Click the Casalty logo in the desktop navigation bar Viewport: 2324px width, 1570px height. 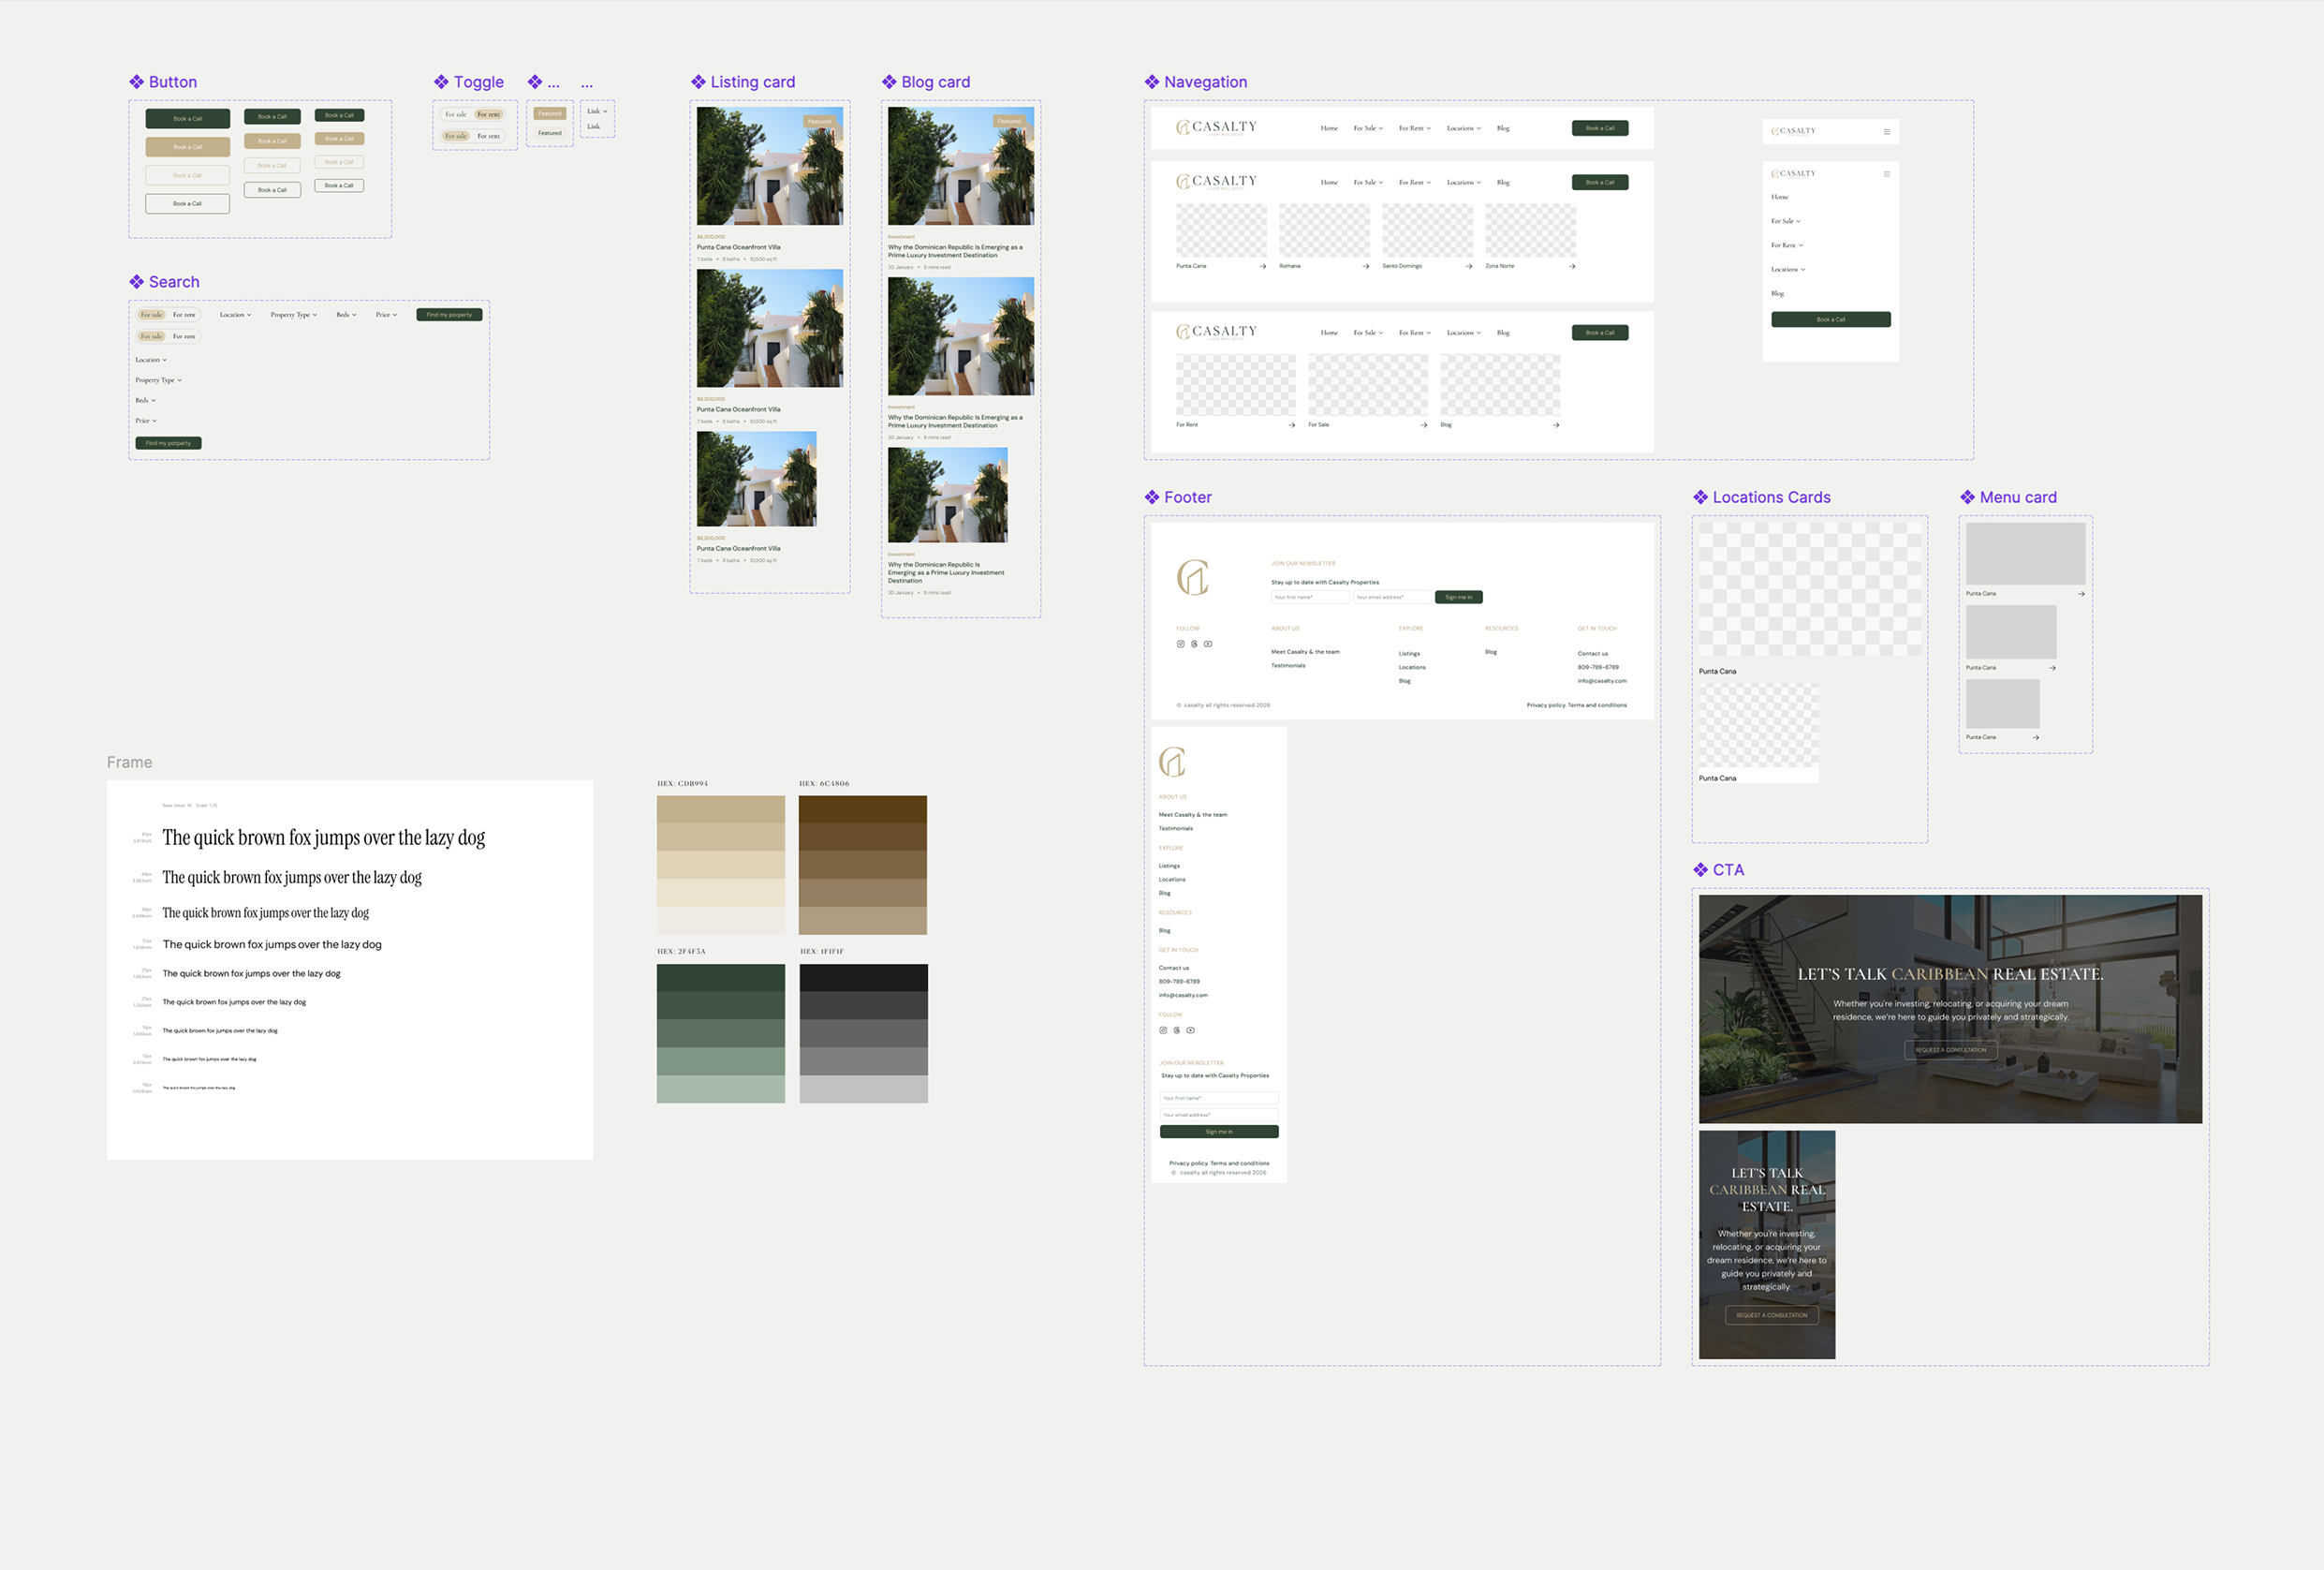pos(1216,127)
